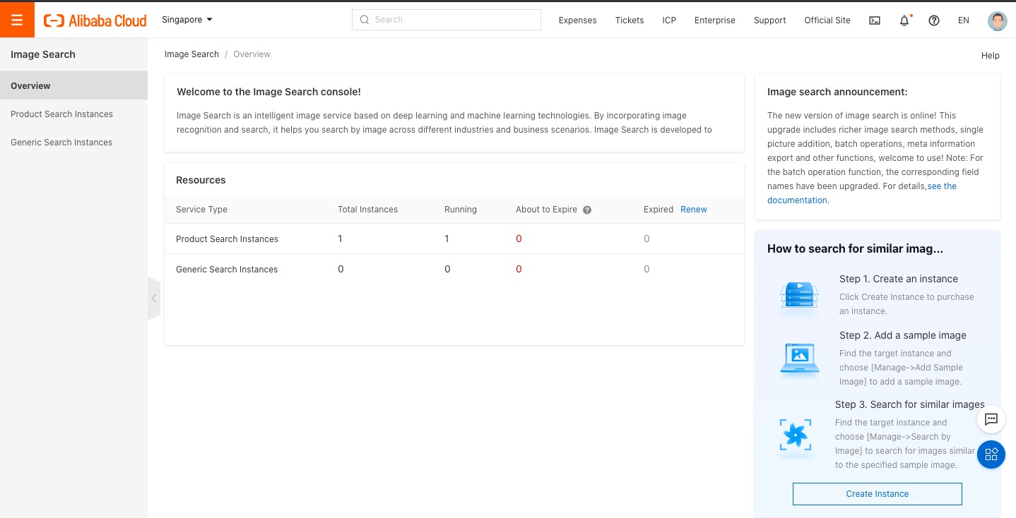
Task: Open the Enterprise menu
Action: pos(715,20)
